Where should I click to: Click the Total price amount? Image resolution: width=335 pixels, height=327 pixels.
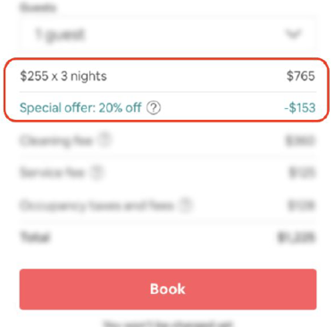(x=296, y=238)
